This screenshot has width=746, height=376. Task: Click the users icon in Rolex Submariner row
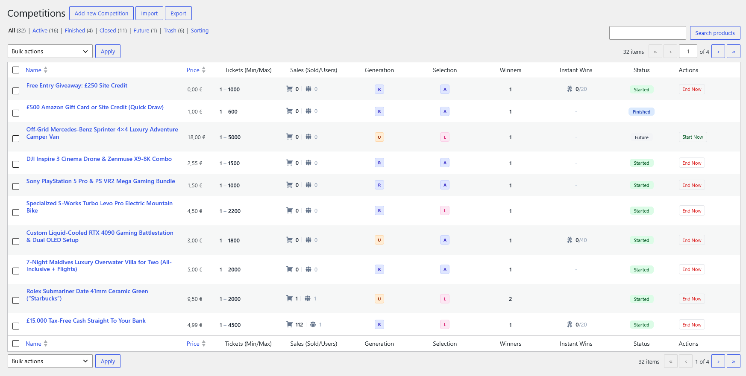pos(308,298)
